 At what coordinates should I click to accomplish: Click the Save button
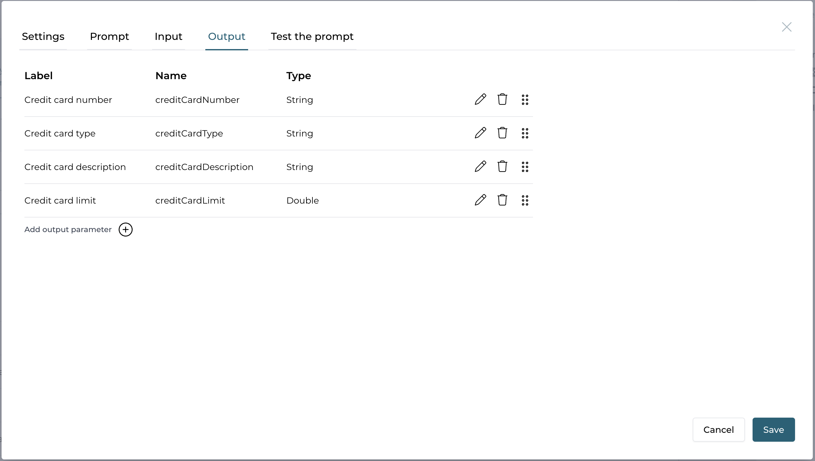click(x=773, y=430)
